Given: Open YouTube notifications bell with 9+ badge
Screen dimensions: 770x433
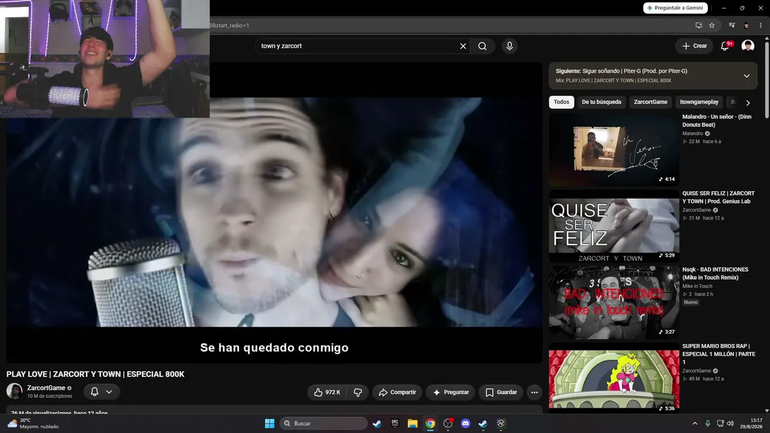Looking at the screenshot, I should (725, 46).
